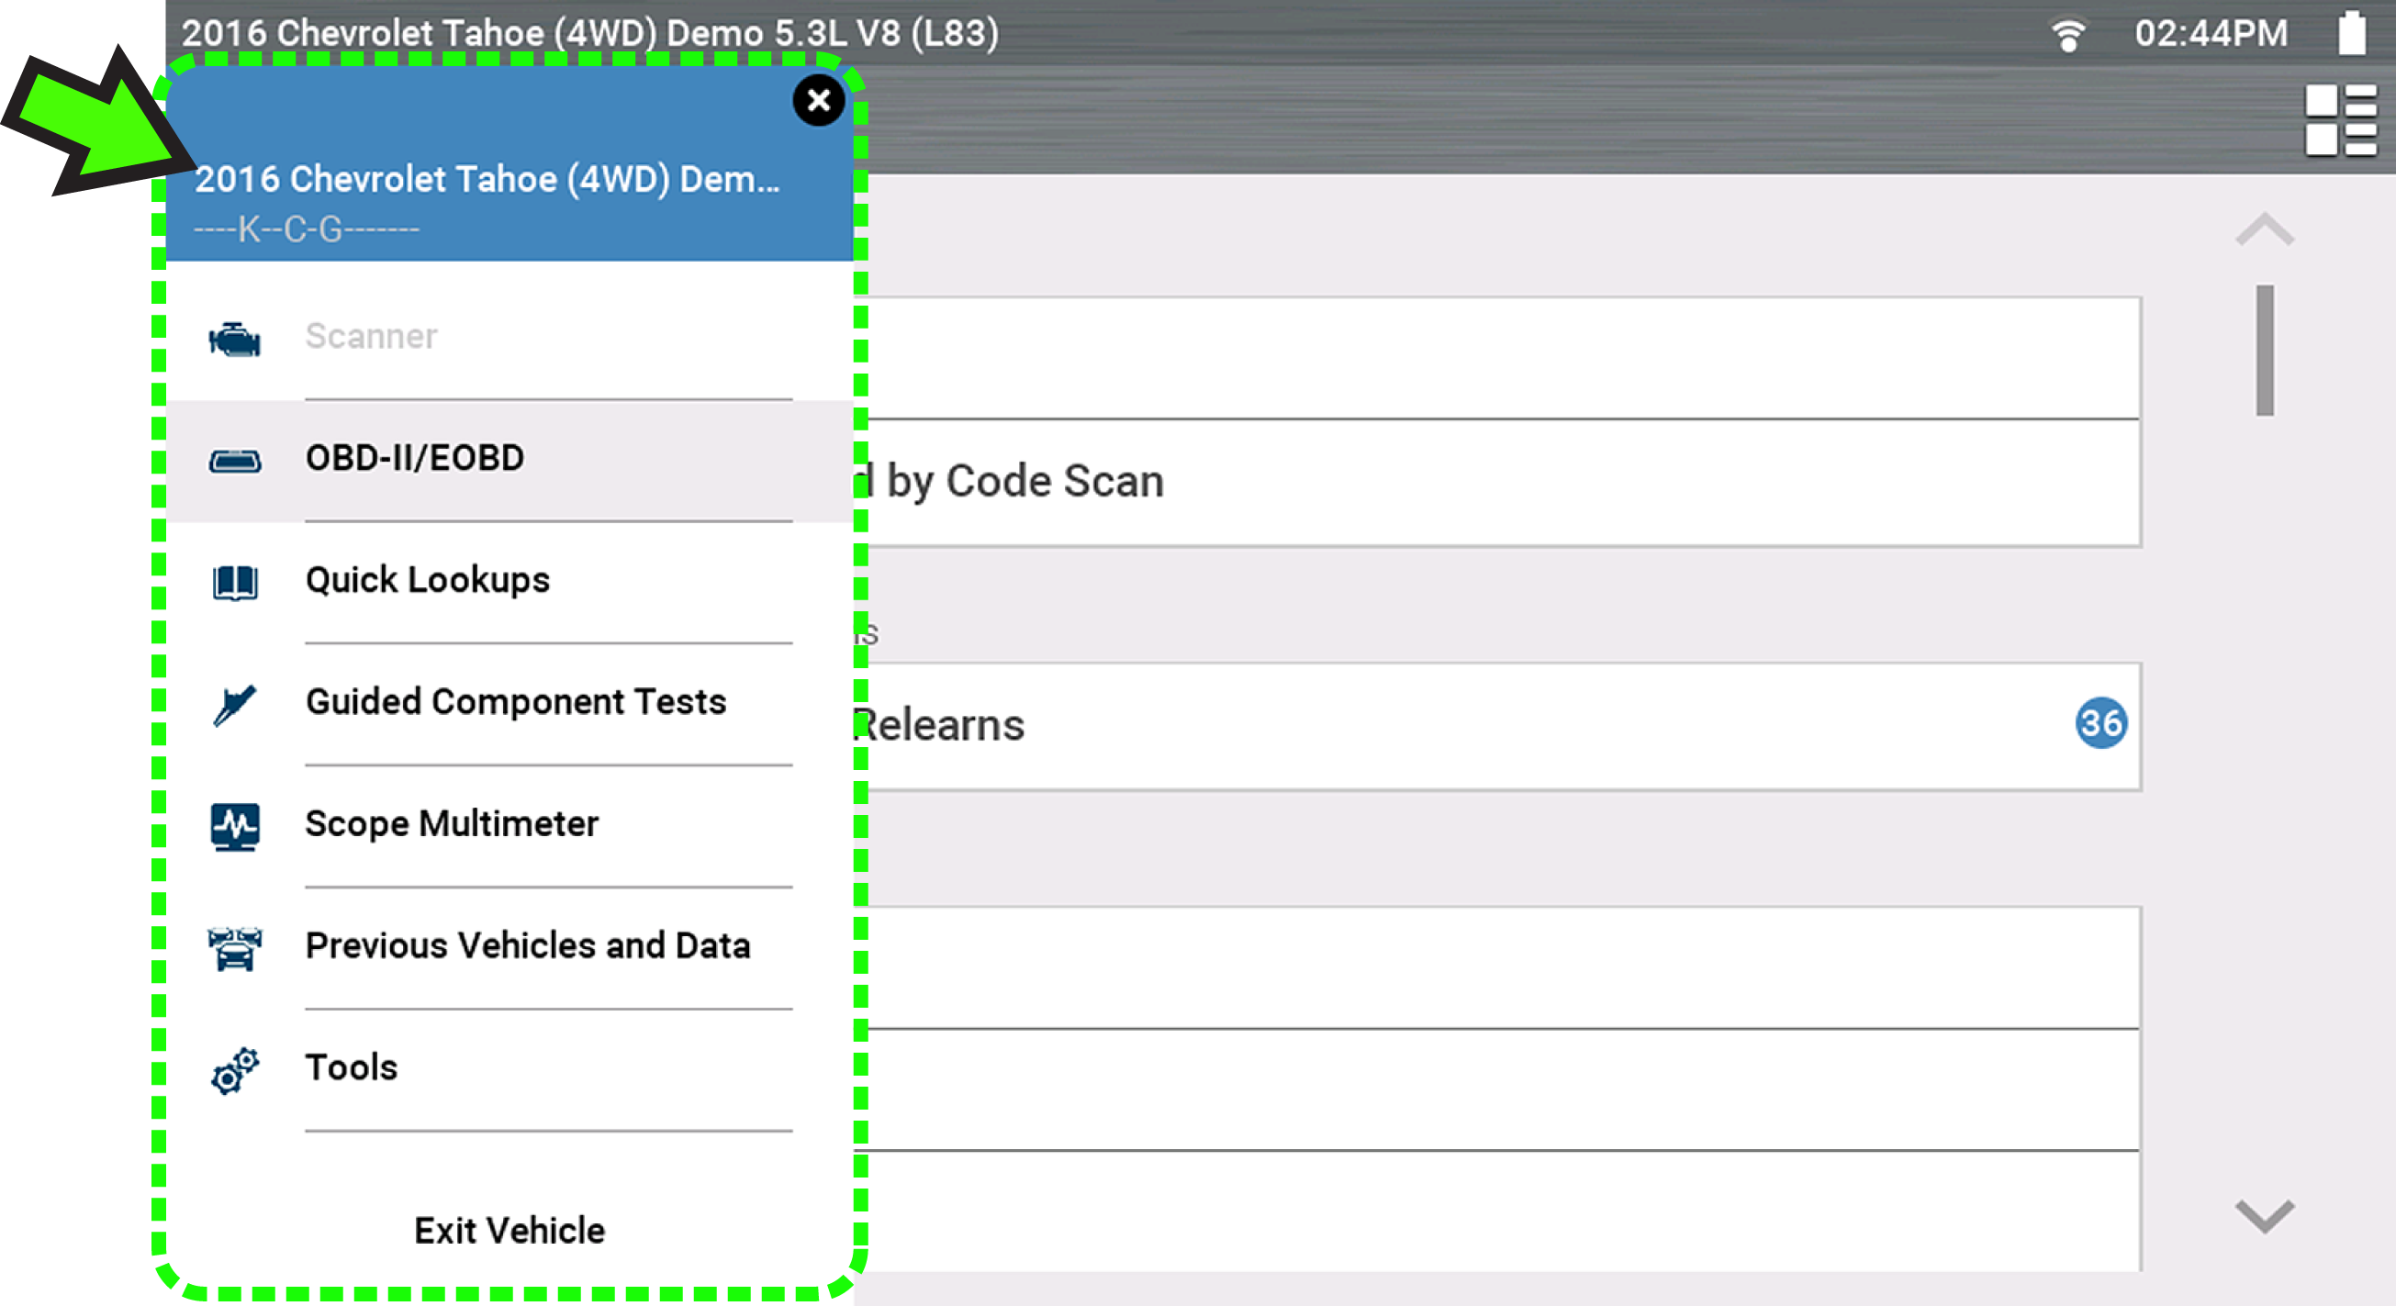Toggle the grid/list view layout icon
This screenshot has height=1306, width=2396.
click(2339, 121)
